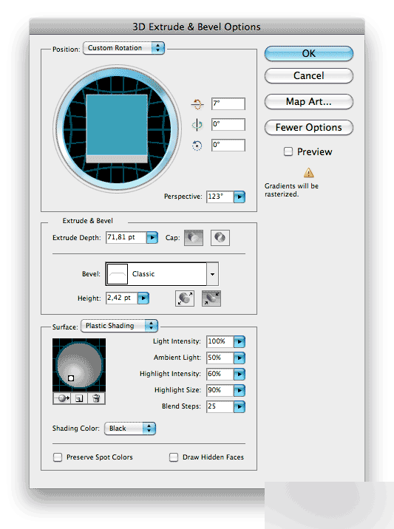Click the Extrude Depth 71,81 pt field
The width and height of the screenshot is (394, 529).
(x=126, y=237)
